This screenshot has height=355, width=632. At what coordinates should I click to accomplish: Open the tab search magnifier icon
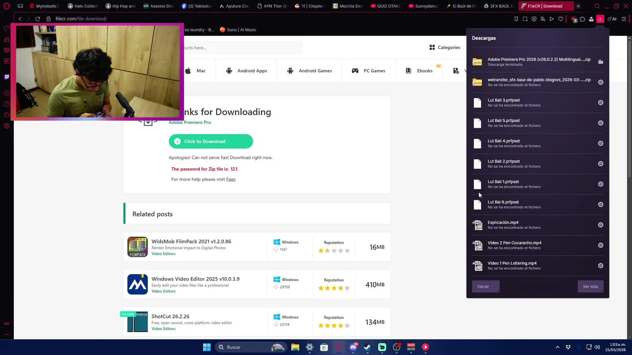coord(597,6)
